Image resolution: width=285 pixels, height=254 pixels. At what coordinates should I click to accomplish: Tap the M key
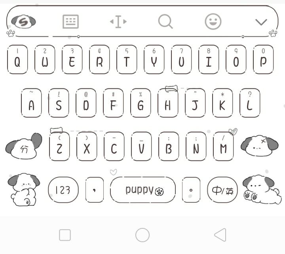(223, 147)
